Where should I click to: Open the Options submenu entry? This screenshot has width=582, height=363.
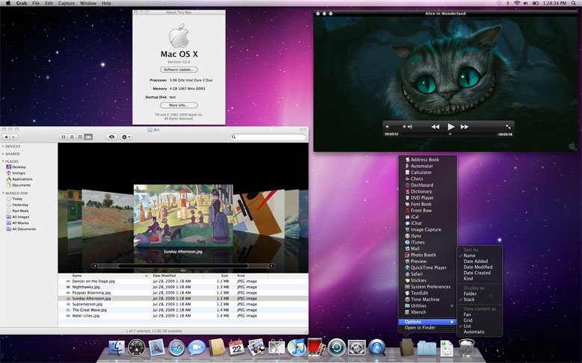coord(427,322)
